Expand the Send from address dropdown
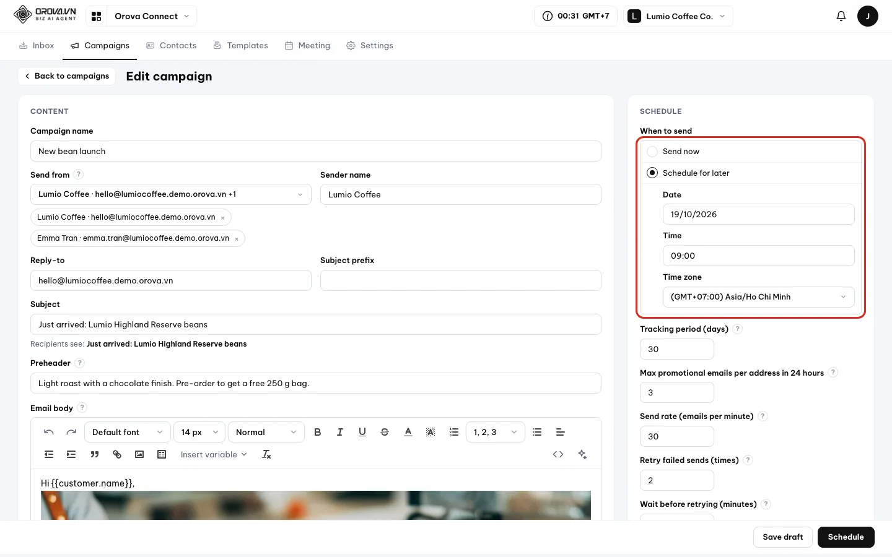Image resolution: width=892 pixels, height=557 pixels. pos(171,194)
